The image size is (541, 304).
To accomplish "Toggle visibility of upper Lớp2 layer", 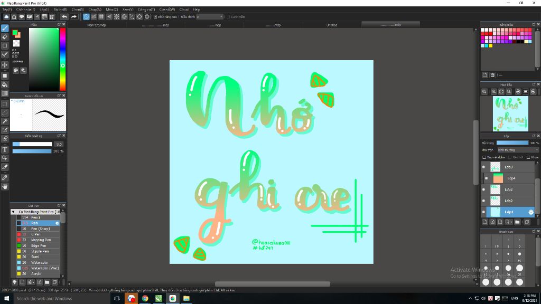I will click(x=483, y=189).
